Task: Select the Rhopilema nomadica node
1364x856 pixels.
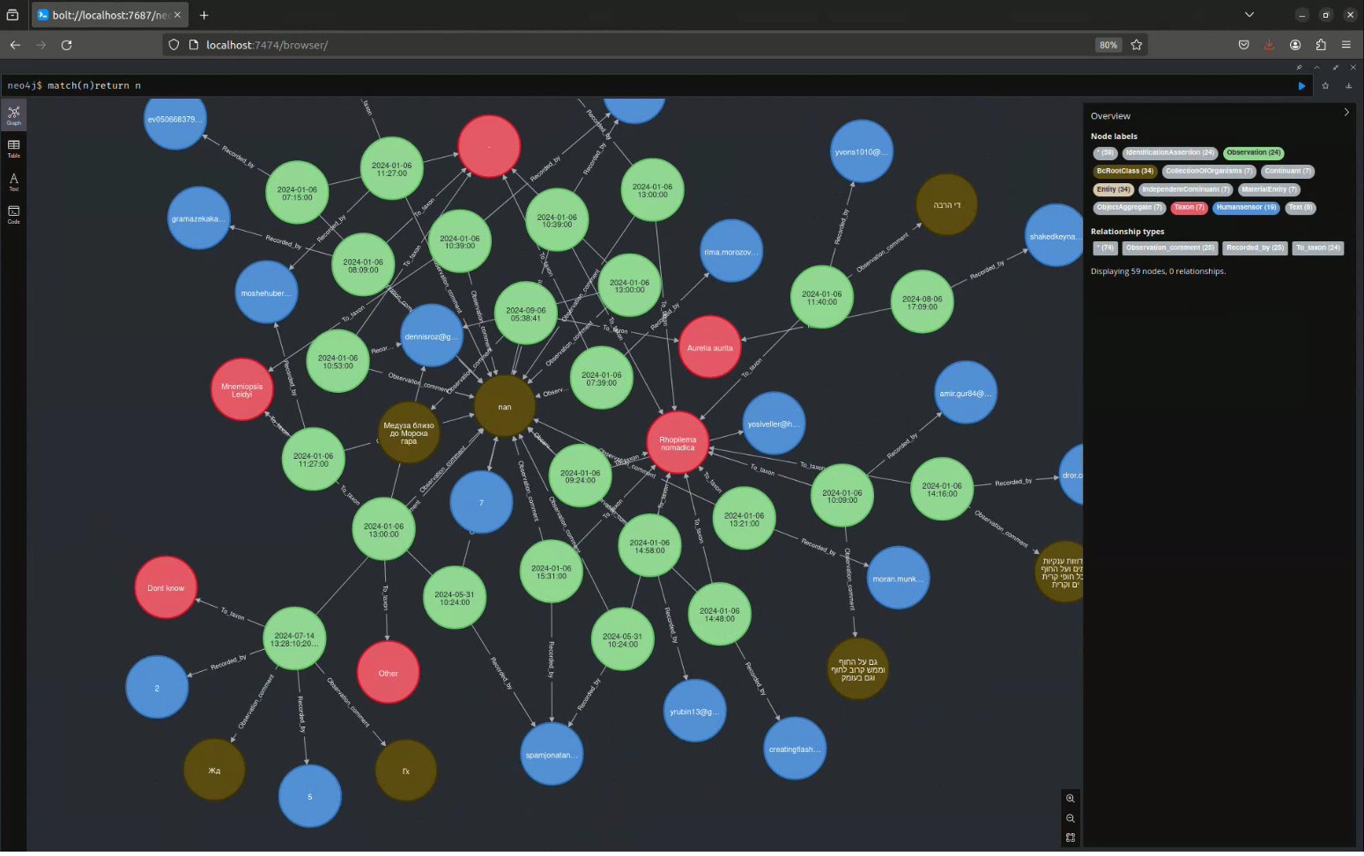Action: pyautogui.click(x=677, y=442)
